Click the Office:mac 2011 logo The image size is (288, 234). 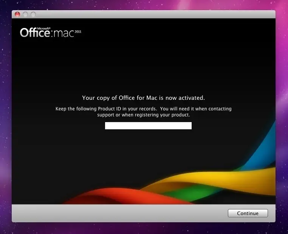tap(51, 33)
